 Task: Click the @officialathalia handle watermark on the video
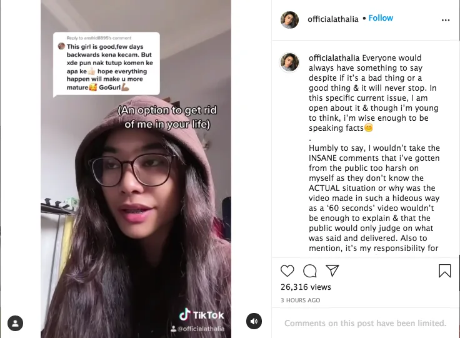[197, 329]
